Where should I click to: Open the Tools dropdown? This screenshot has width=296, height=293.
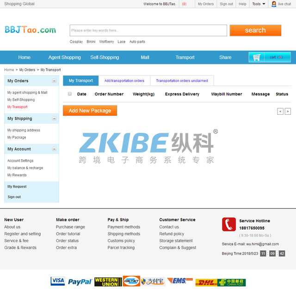259,4
